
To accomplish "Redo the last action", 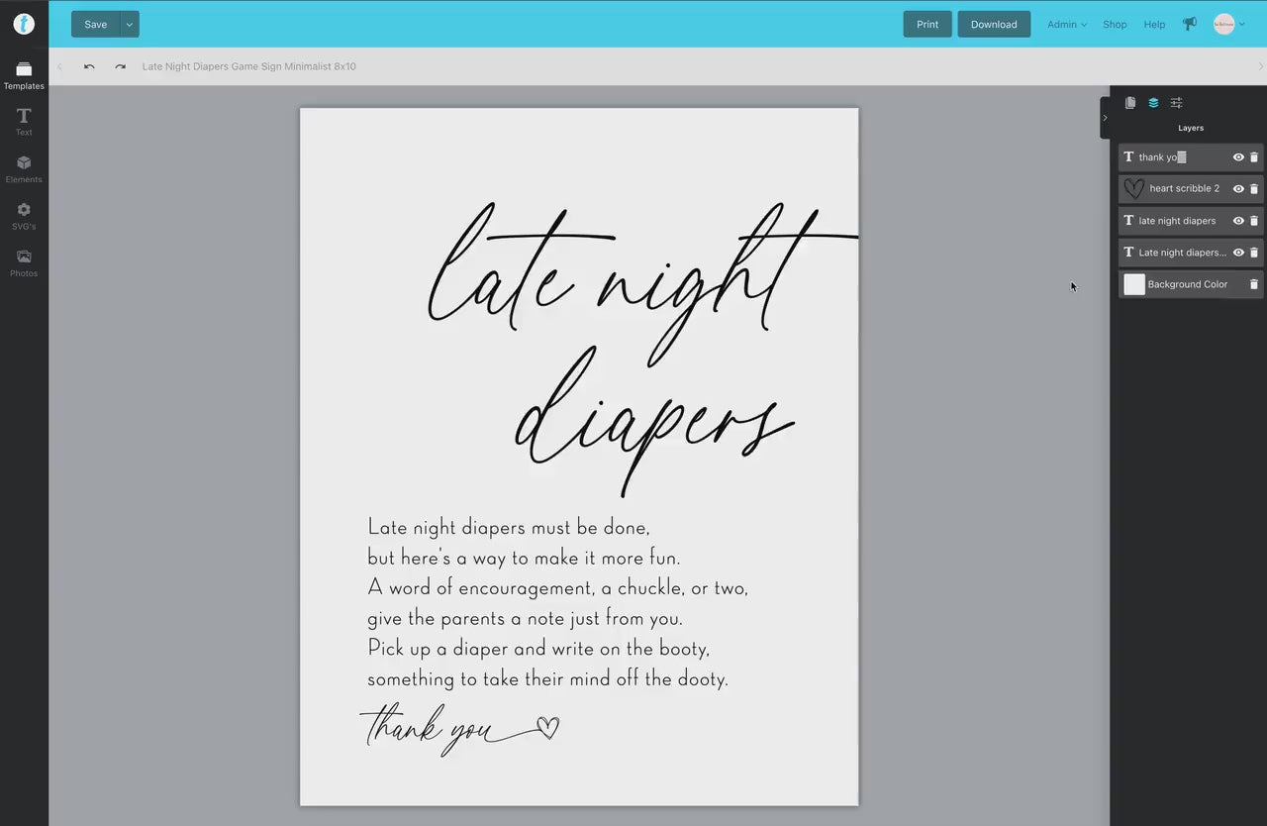I will tap(121, 66).
